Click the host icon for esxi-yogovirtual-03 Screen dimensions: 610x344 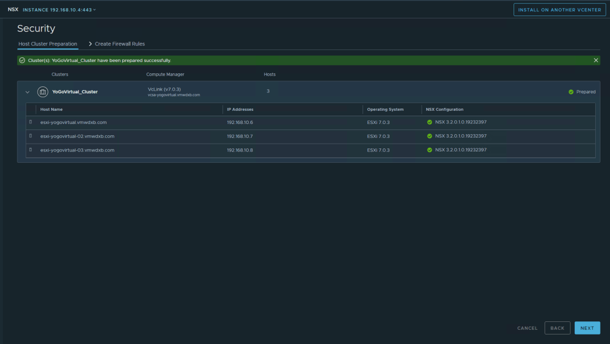click(31, 150)
